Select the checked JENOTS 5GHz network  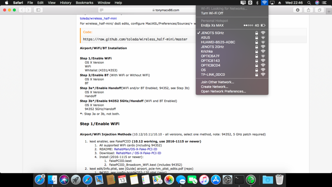coord(212,33)
